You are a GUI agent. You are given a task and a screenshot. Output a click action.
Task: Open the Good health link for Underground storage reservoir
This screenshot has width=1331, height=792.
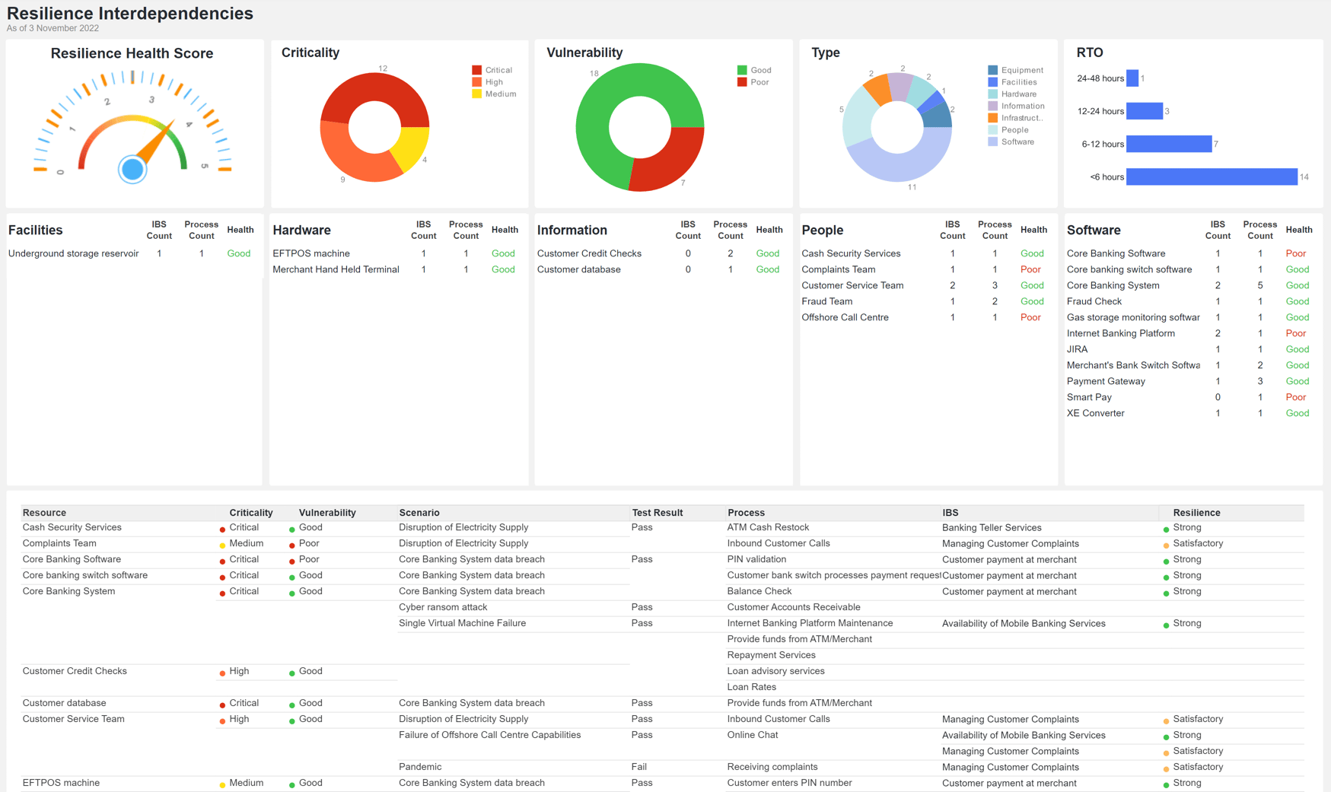[x=239, y=253]
